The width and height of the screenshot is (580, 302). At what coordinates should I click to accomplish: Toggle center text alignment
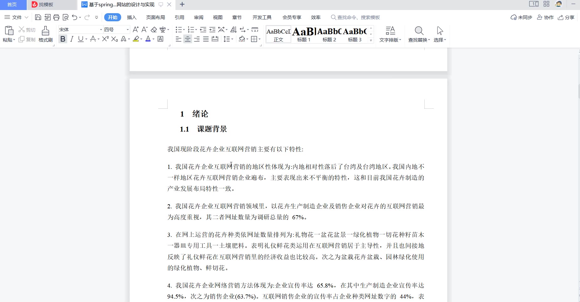pos(187,39)
